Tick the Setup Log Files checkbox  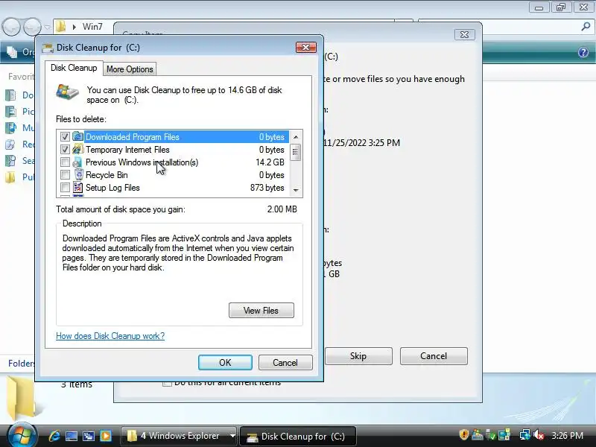(x=65, y=188)
